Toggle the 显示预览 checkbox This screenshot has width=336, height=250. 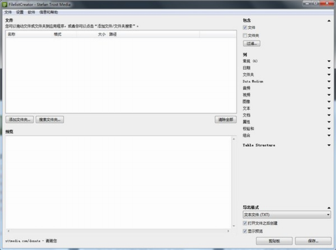point(245,231)
